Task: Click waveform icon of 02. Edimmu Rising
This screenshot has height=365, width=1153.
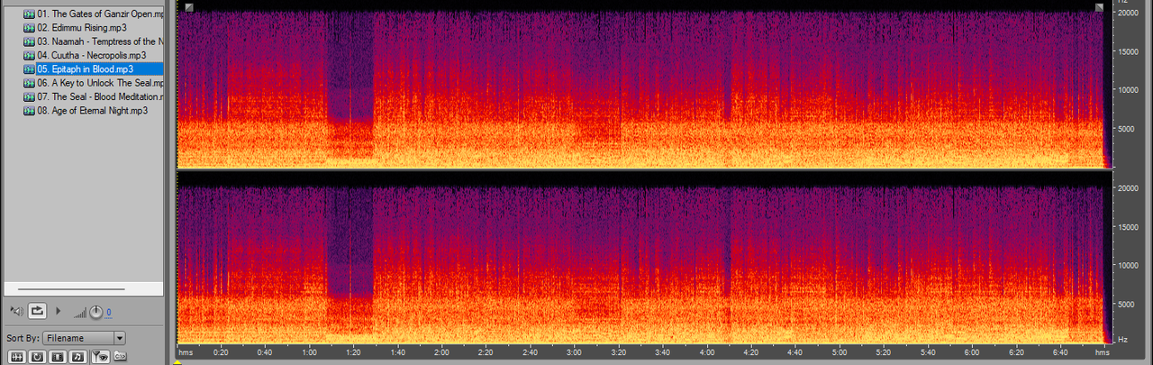Action: [29, 28]
